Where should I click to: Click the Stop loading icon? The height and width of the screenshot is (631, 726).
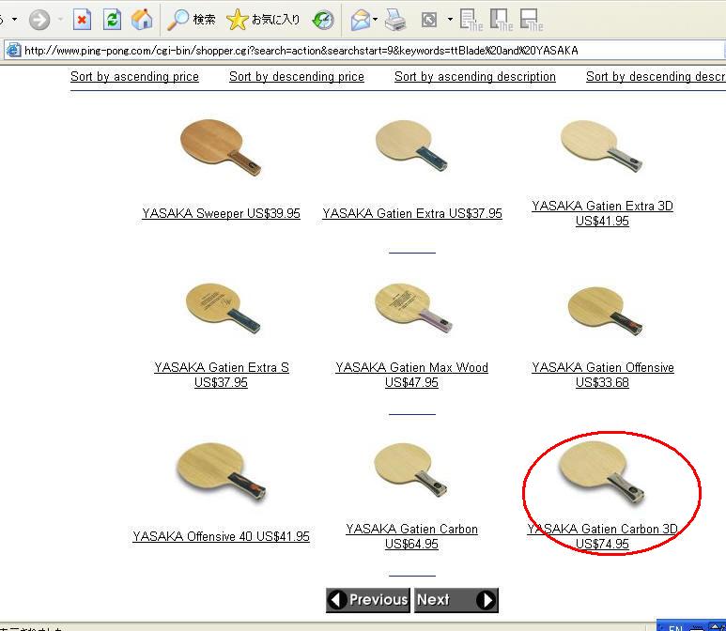point(82,20)
